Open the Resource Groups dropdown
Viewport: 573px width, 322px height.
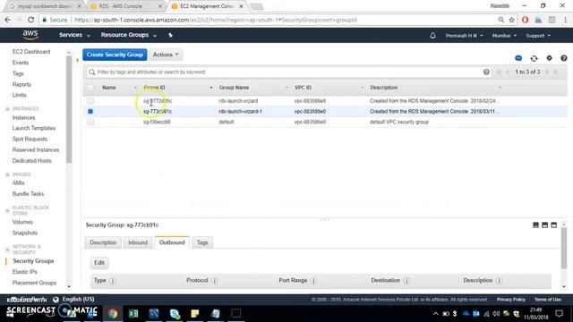pyautogui.click(x=129, y=35)
